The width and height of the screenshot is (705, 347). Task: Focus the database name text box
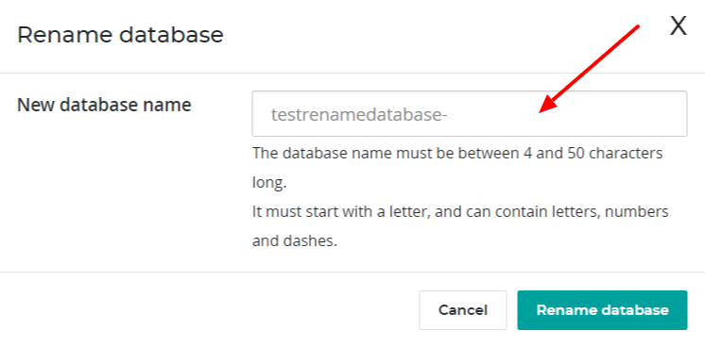coord(470,113)
